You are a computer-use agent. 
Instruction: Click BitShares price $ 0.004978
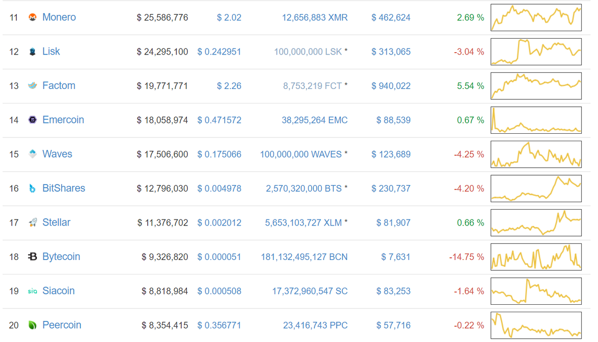[x=219, y=189]
